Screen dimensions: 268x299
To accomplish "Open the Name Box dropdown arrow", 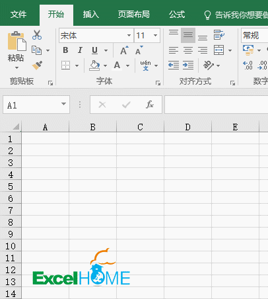I will [63, 104].
